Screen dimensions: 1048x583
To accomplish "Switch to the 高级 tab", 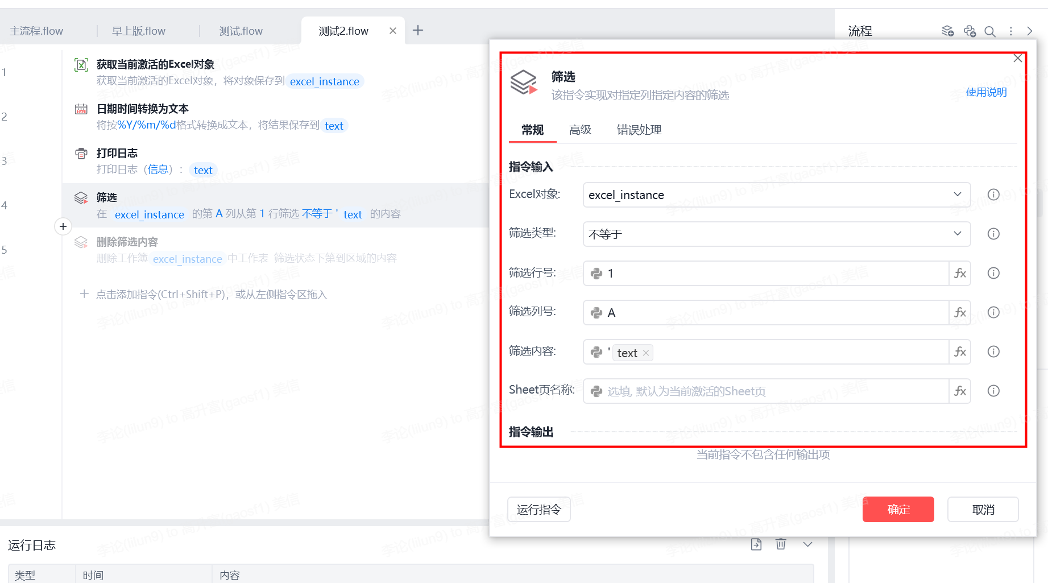I will click(581, 130).
